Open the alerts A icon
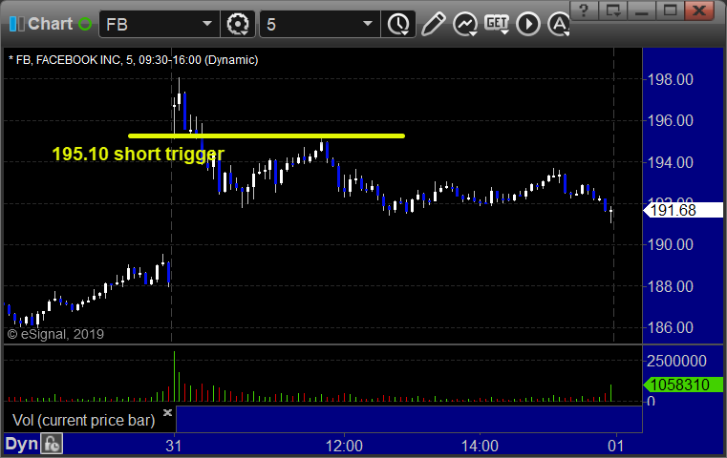The width and height of the screenshot is (727, 458). click(558, 24)
